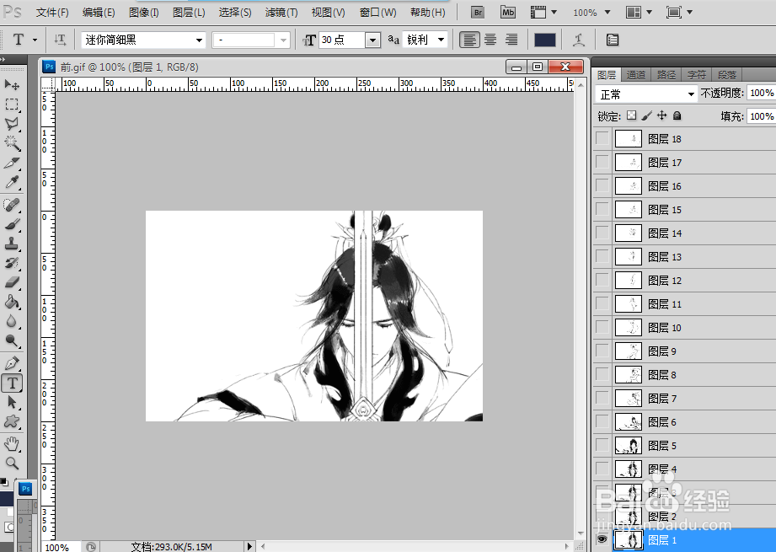The width and height of the screenshot is (776, 552).
Task: Click opacity field 不透明度 100%
Action: [x=761, y=93]
